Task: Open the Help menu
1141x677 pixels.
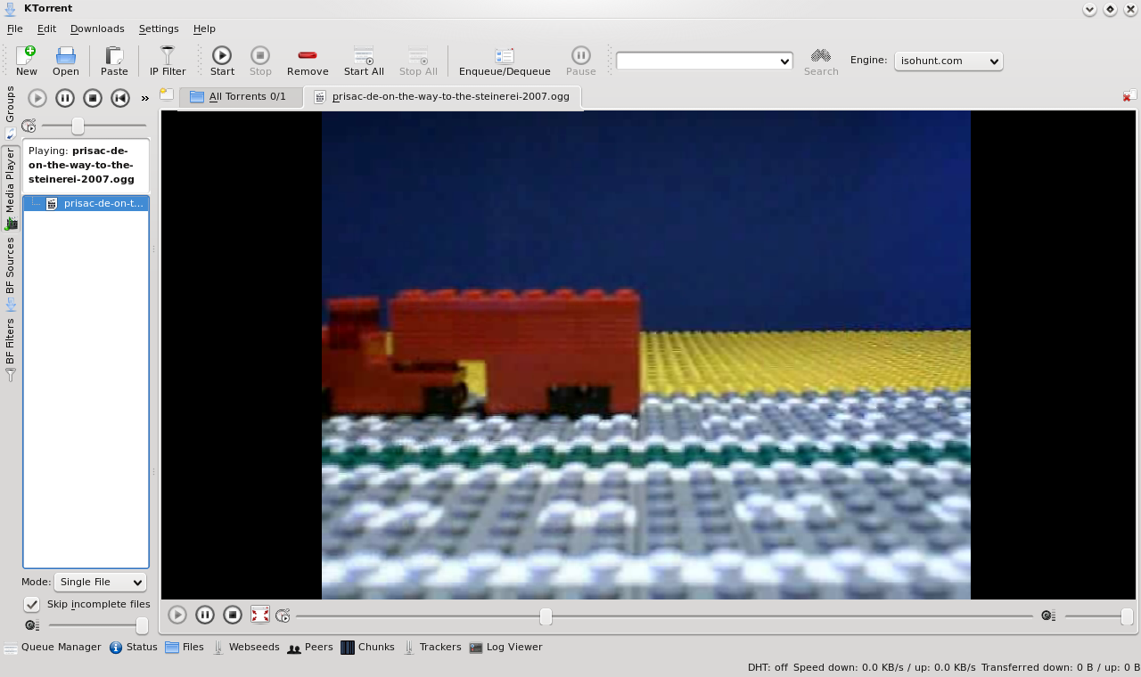Action: click(x=204, y=29)
